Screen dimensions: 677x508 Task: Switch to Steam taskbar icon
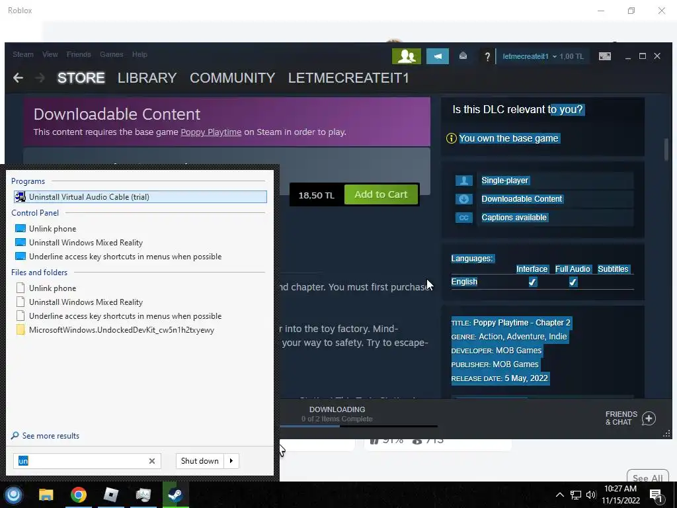(x=175, y=495)
